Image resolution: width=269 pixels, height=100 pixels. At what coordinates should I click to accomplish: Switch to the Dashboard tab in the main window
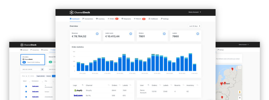pos(75,19)
